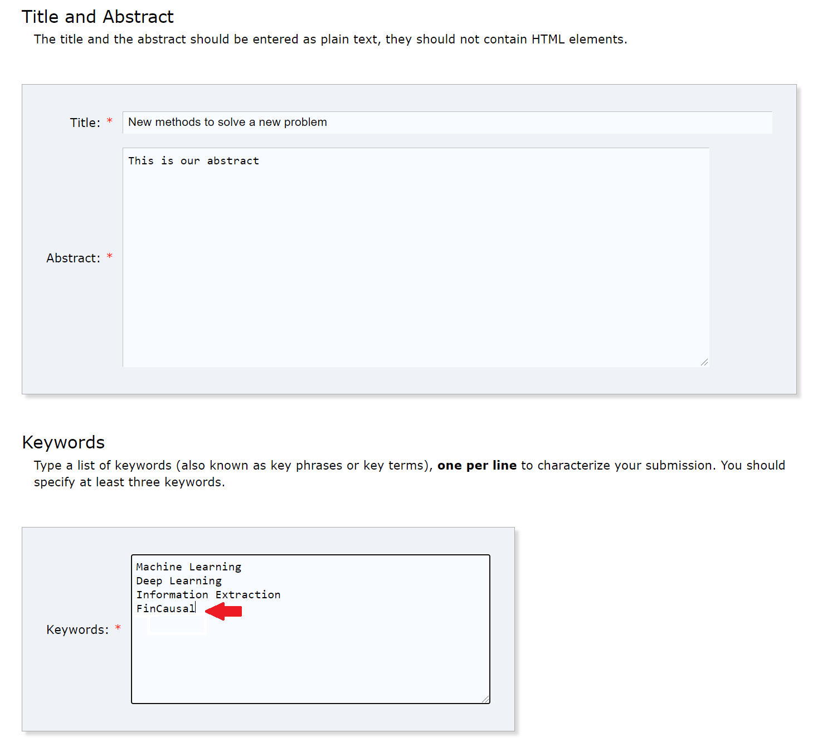Click the 'Abstract:' field label

[x=73, y=258]
